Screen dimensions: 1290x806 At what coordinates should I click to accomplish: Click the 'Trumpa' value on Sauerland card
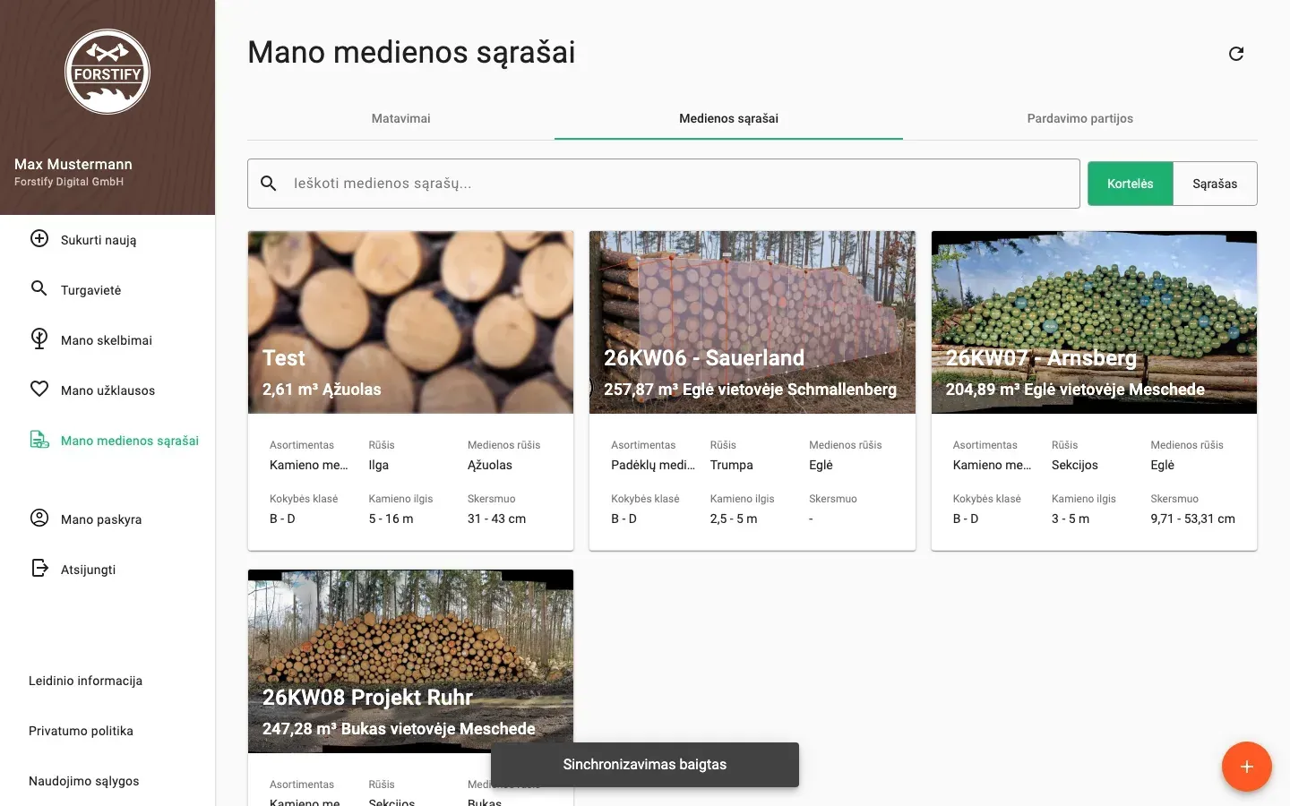coord(732,465)
